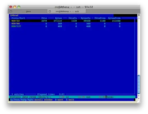Click the red close window button
This screenshot has width=148, height=114.
[x=11, y=7]
